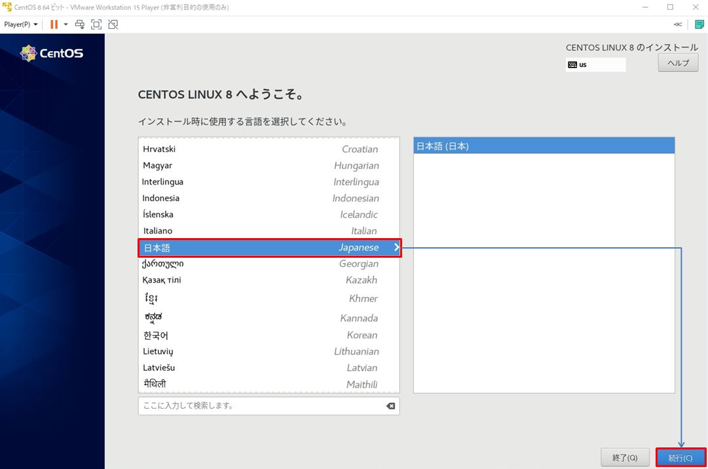
Task: Open the ヘルプ help button
Action: click(x=678, y=63)
